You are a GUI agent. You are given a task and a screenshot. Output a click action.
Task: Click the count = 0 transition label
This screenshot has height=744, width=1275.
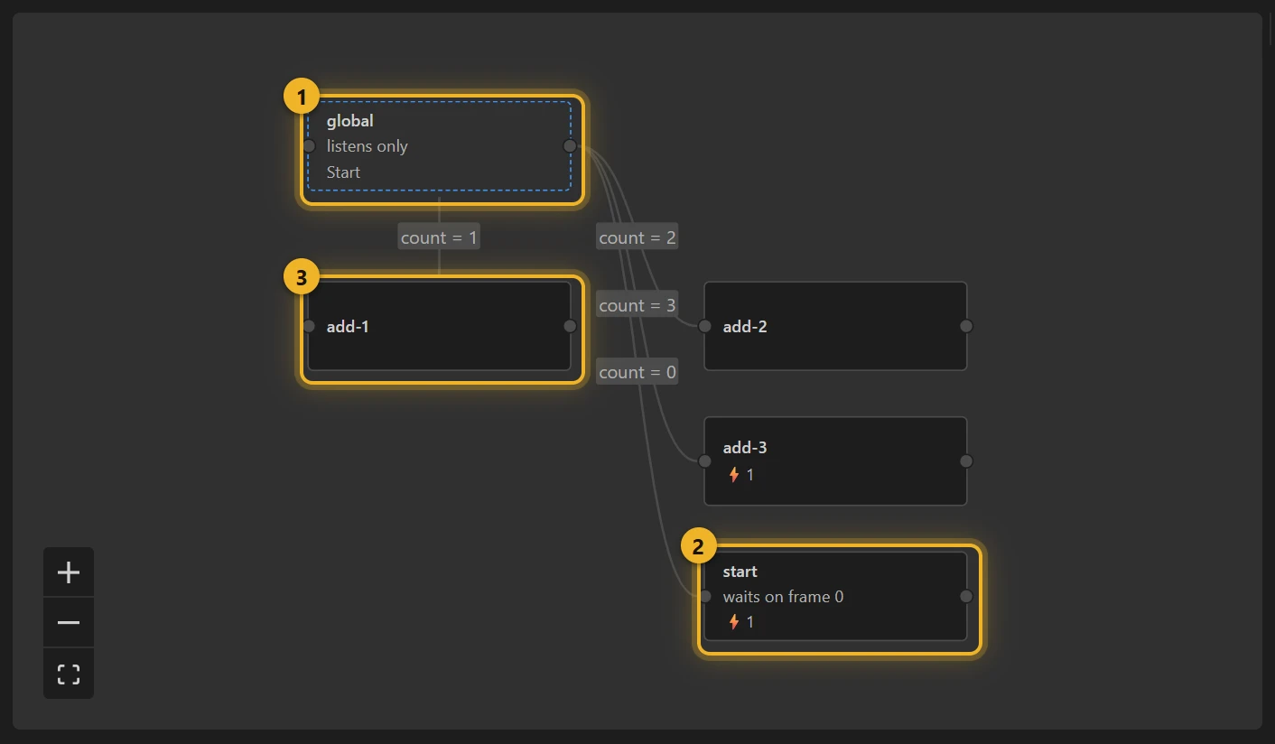[637, 372]
